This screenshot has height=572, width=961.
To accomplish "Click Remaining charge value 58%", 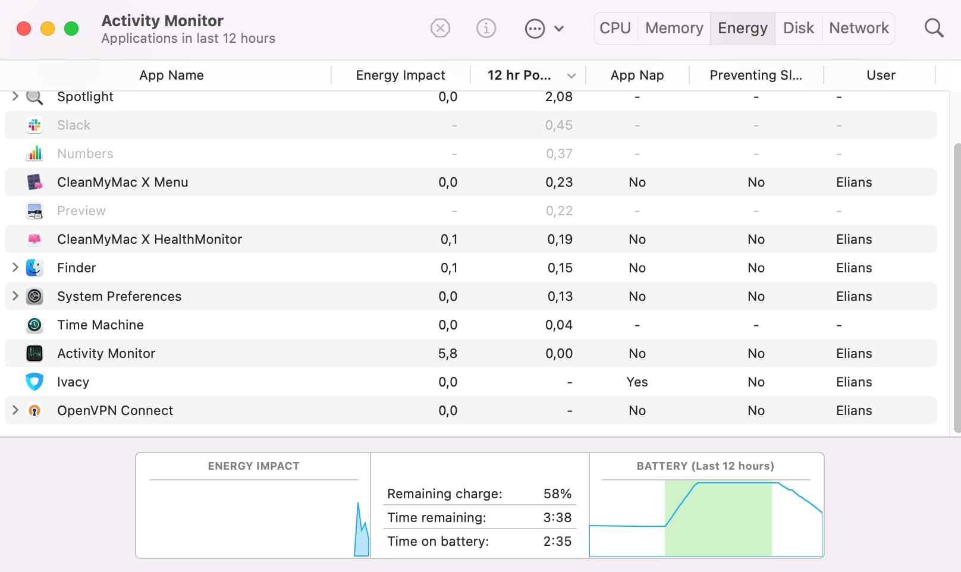I will [x=557, y=494].
